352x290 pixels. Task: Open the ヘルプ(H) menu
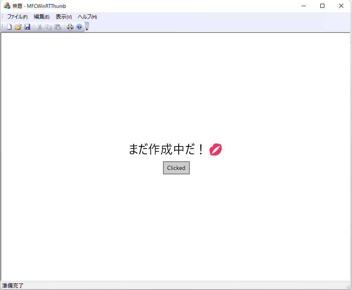click(87, 17)
